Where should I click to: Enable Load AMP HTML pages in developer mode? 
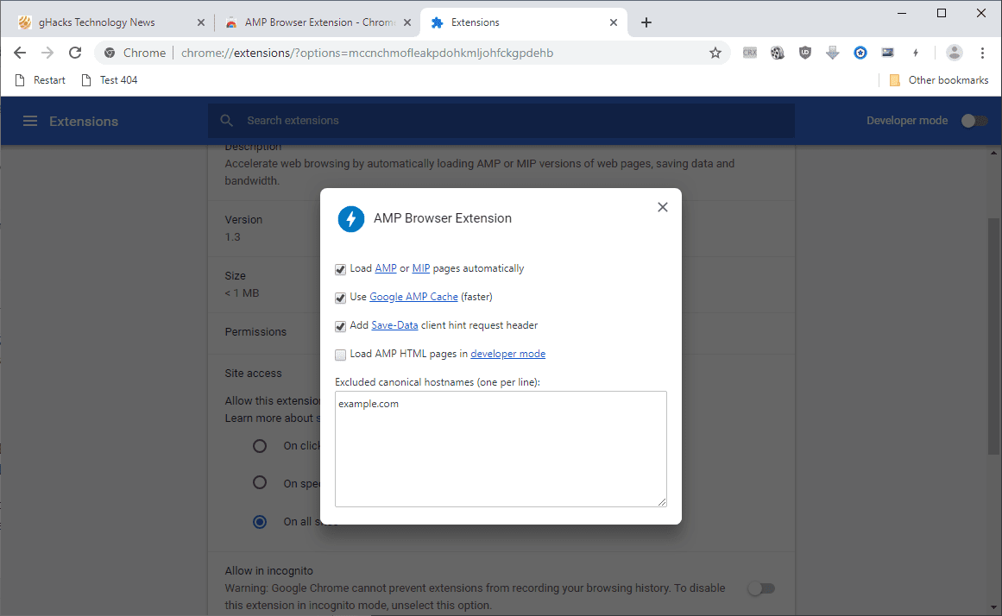point(341,355)
